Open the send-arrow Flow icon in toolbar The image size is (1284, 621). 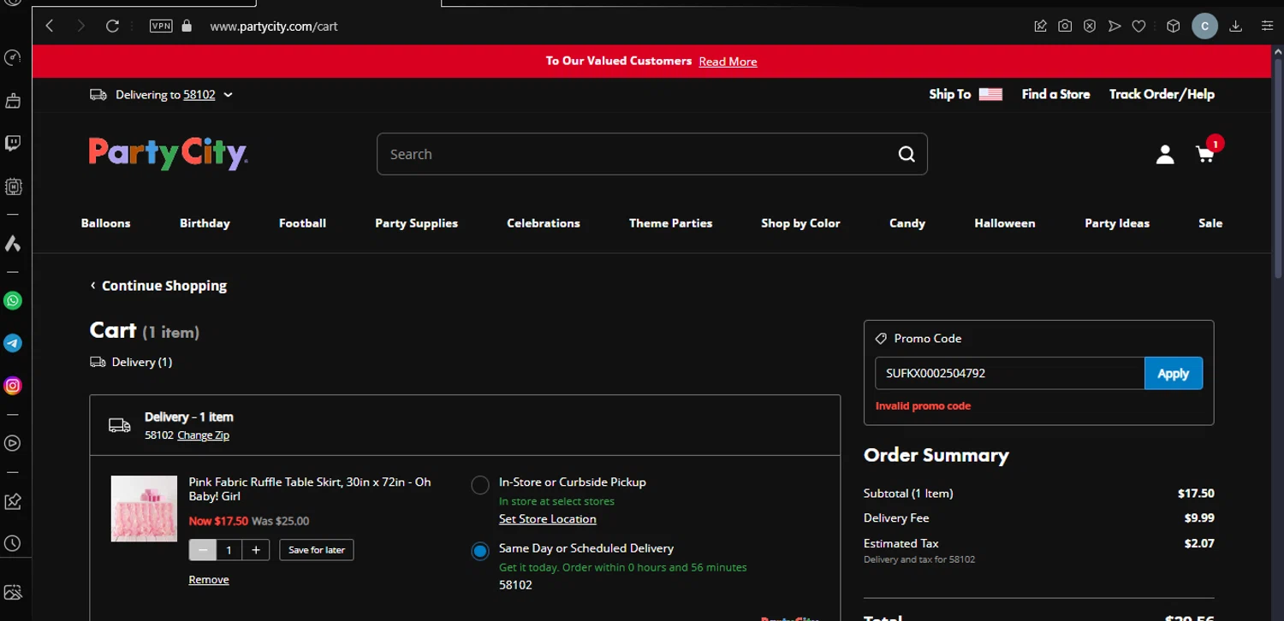point(1114,27)
